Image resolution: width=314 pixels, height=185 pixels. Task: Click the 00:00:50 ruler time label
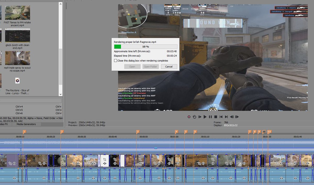point(144,137)
